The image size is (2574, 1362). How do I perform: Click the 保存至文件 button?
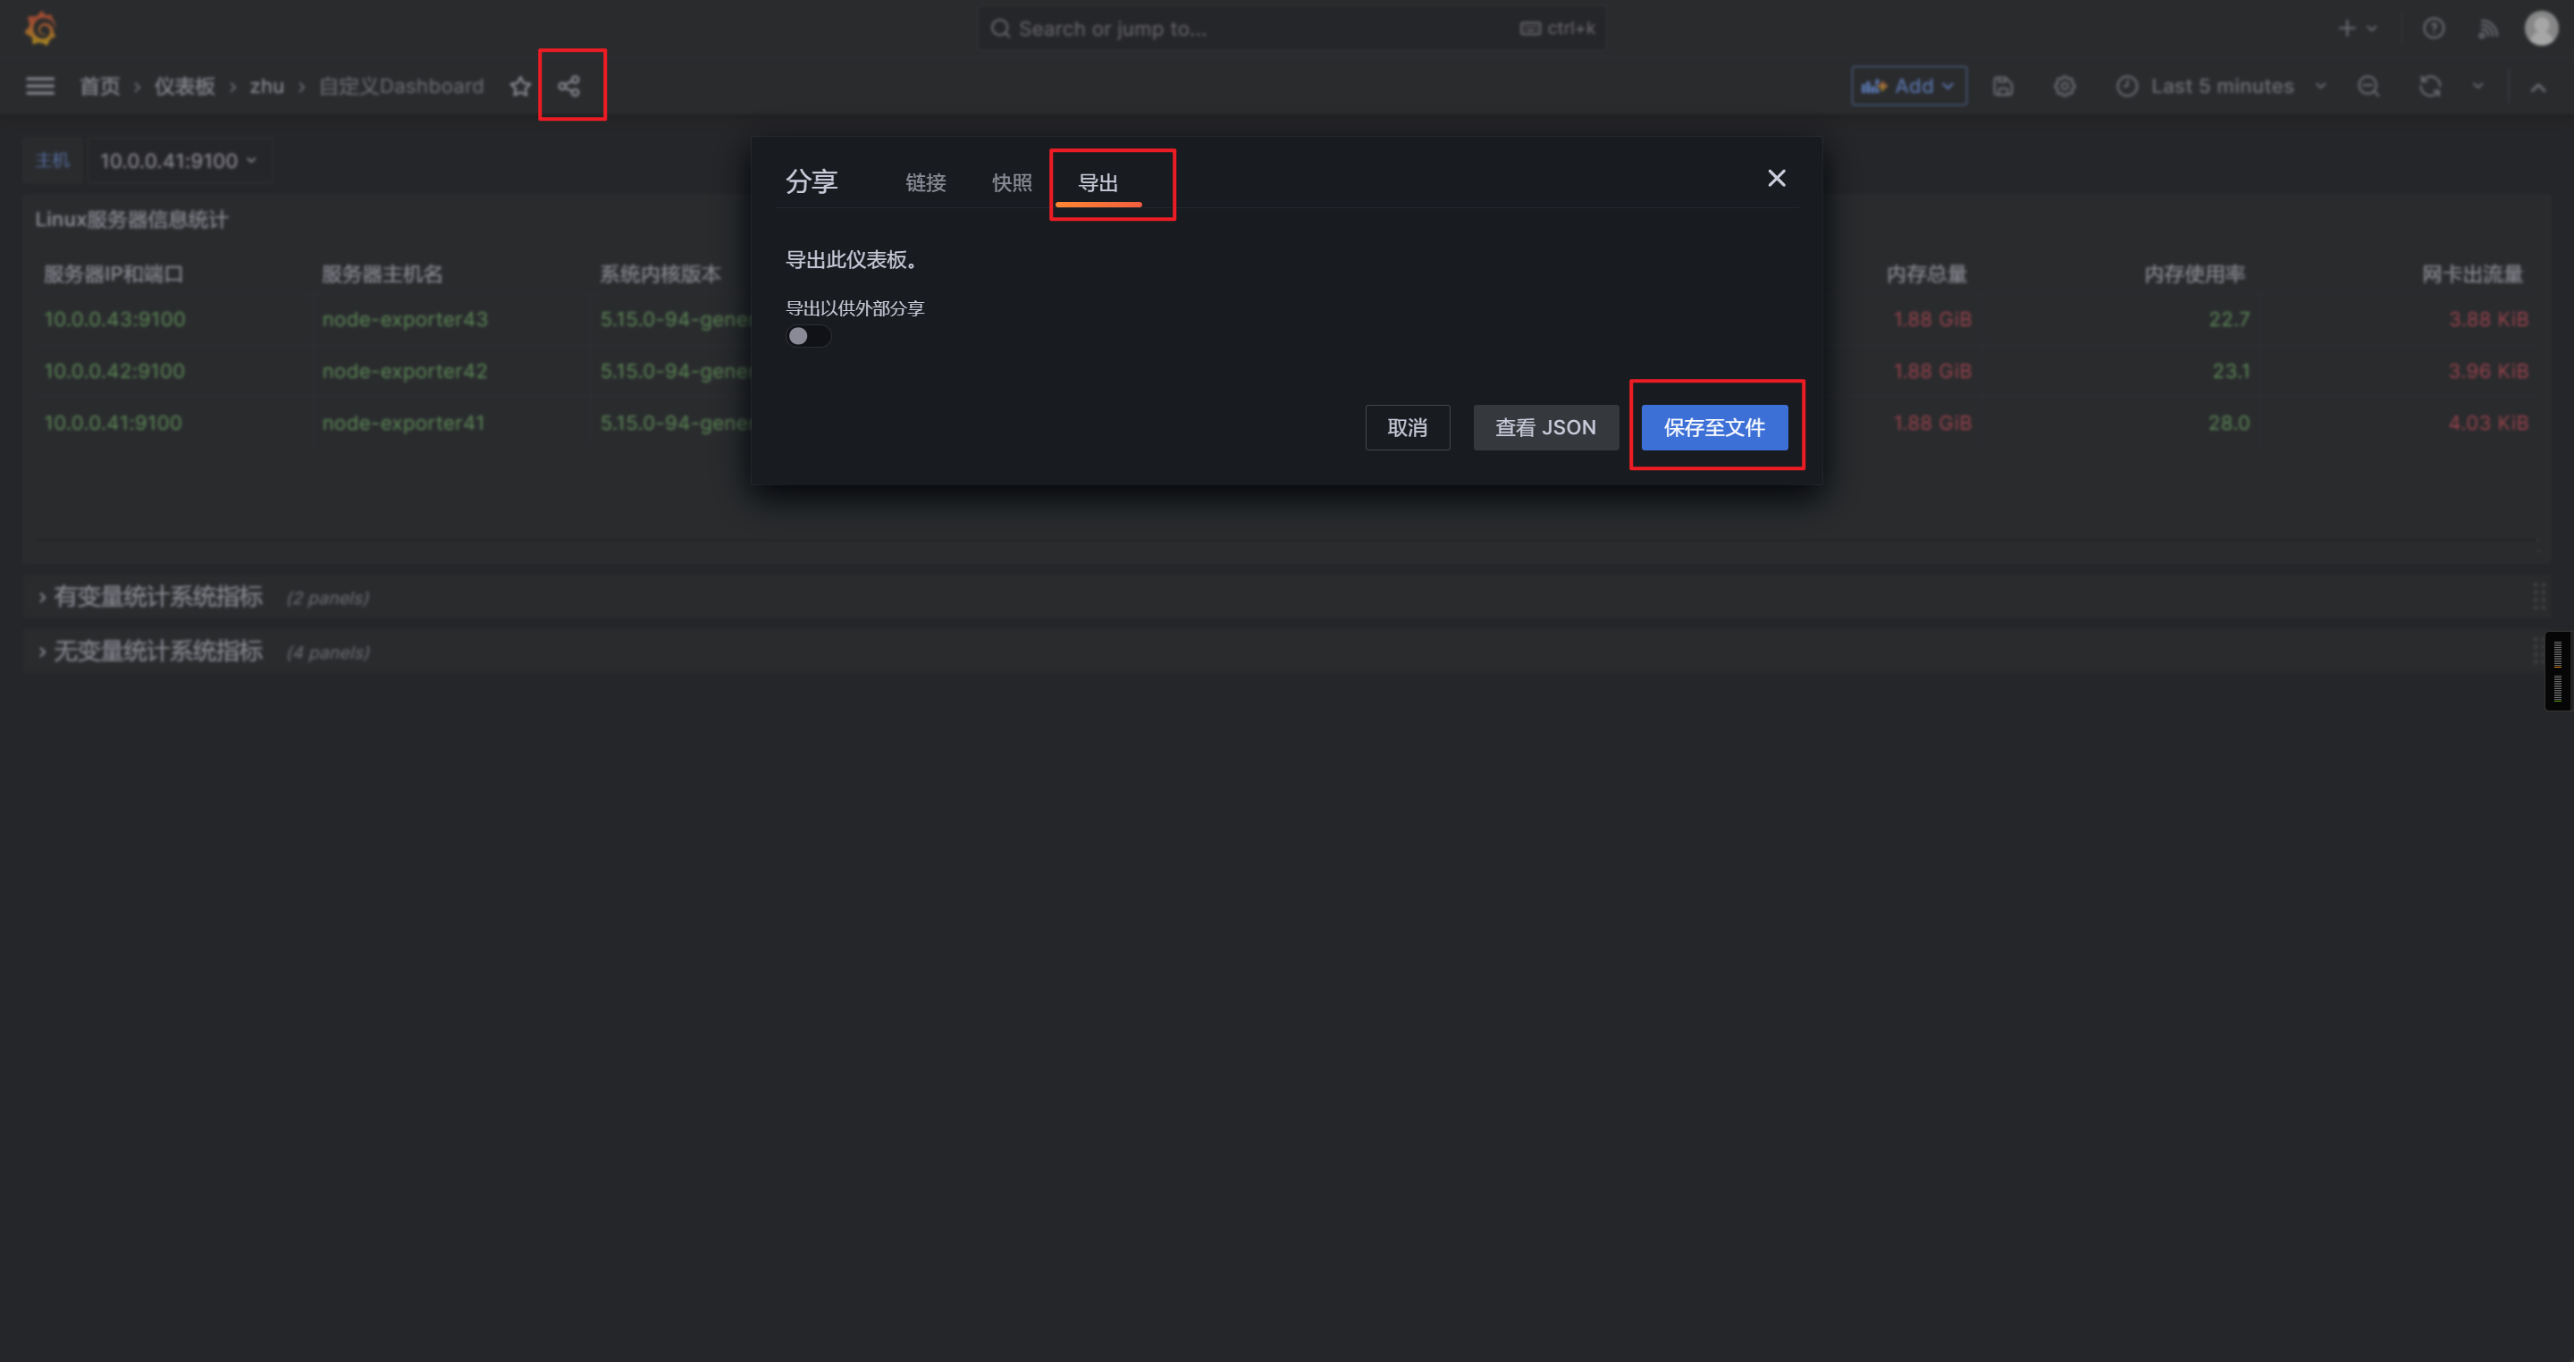pyautogui.click(x=1713, y=428)
